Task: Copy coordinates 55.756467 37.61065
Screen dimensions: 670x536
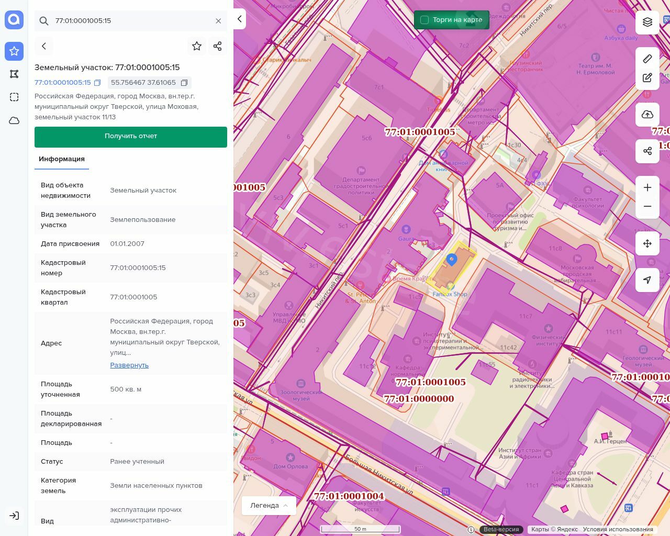Action: pos(184,83)
